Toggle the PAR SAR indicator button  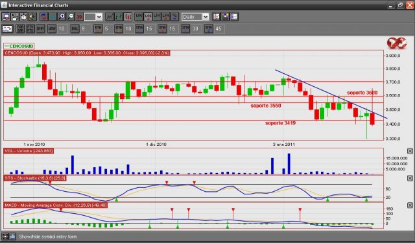coord(20,29)
